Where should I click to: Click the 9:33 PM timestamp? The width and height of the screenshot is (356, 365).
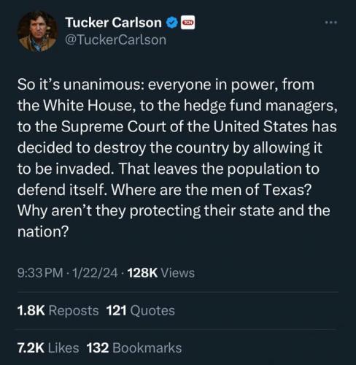tap(40, 273)
